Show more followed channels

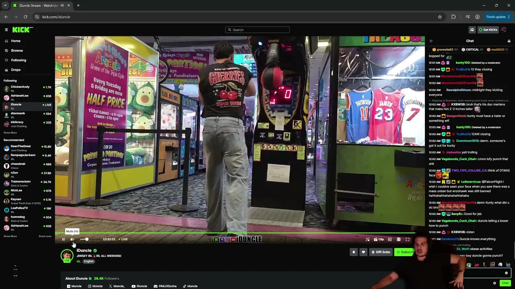click(10, 132)
